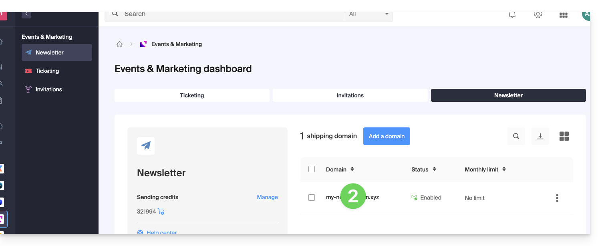Toggle the select-all domains checkbox

coord(312,169)
